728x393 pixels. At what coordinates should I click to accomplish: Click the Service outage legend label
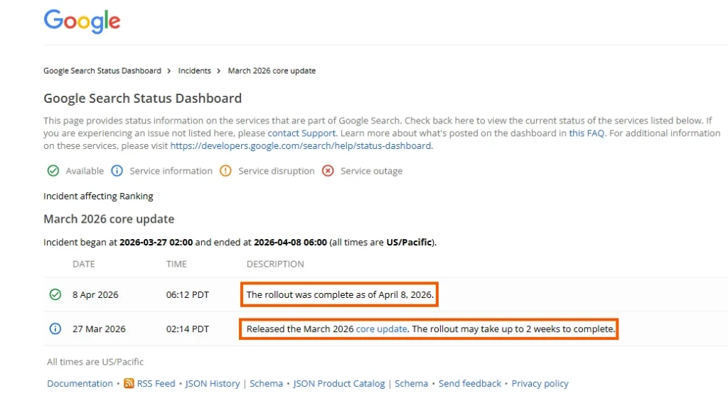pyautogui.click(x=371, y=171)
